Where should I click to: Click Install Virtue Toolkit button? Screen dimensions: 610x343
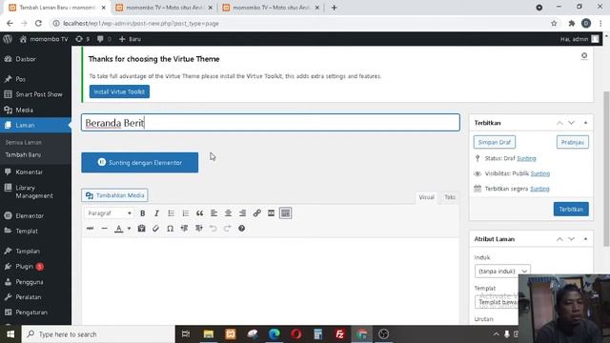click(x=119, y=91)
